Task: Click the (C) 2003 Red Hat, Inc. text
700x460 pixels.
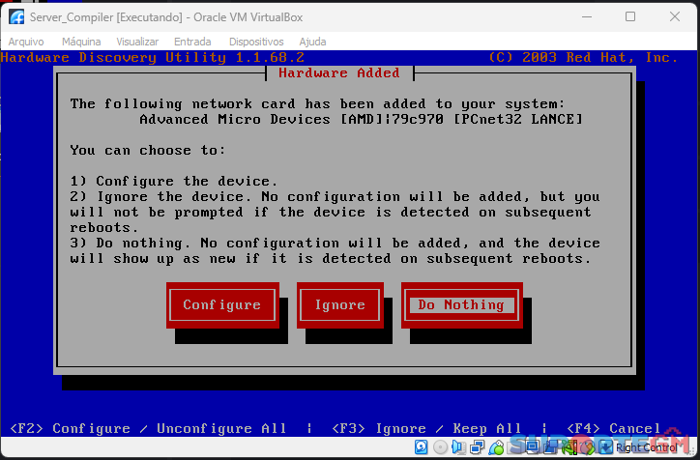Action: point(583,58)
